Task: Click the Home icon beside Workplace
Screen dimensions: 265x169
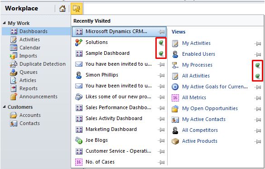Action: tap(63, 9)
